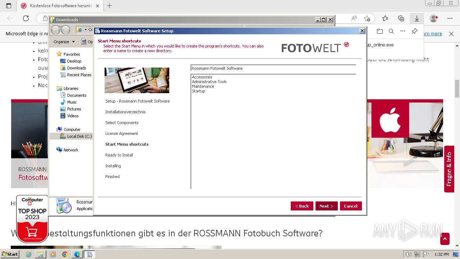
Task: Open Music library in Explorer
Action: click(x=72, y=102)
